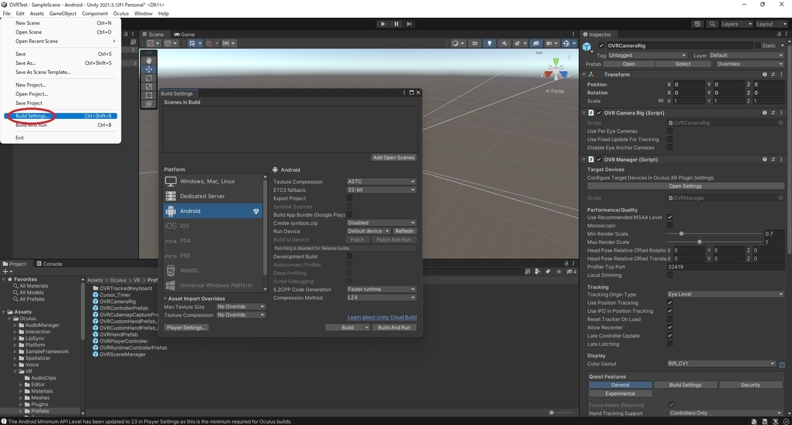Click the Color Gamut help icon
Screen dimensions: 792x425
click(782, 364)
